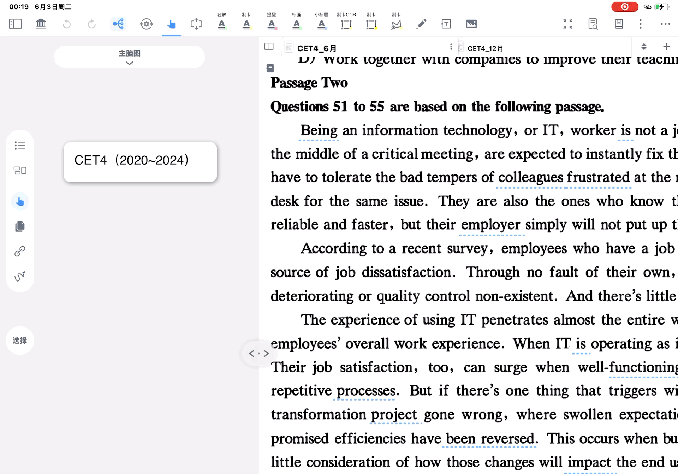Add a new document tab

tap(666, 47)
